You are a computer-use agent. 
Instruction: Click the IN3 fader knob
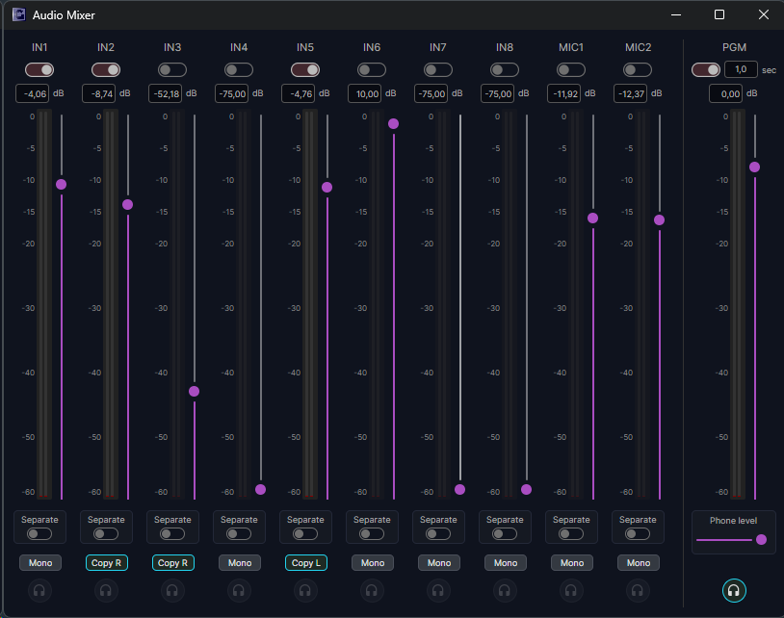pos(194,391)
